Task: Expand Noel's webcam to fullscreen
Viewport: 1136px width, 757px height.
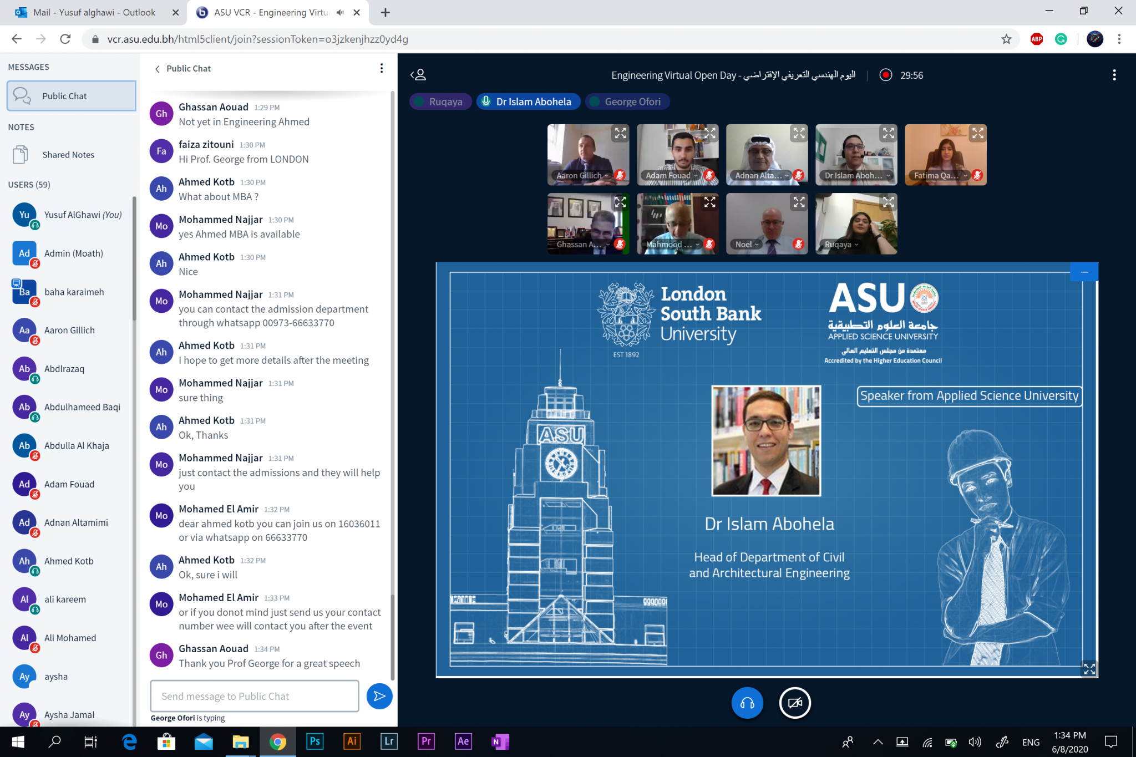Action: coord(799,202)
